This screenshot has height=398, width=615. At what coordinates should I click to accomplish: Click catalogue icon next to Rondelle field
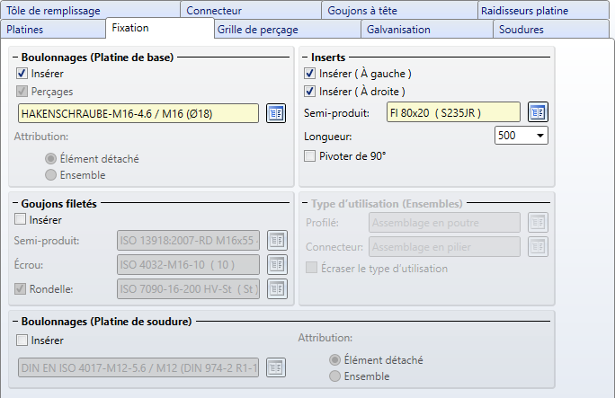tap(276, 288)
